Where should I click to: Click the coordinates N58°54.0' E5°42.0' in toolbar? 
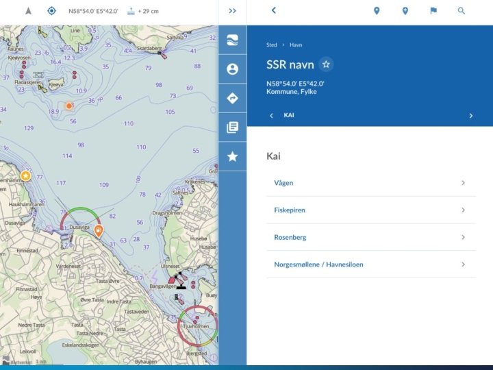coord(93,12)
